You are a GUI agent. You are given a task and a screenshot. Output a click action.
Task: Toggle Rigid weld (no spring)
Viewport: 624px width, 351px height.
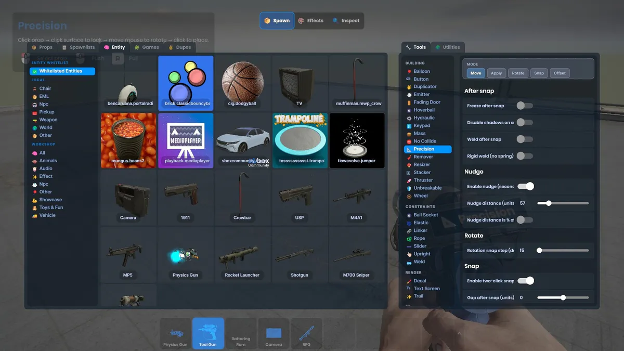525,156
